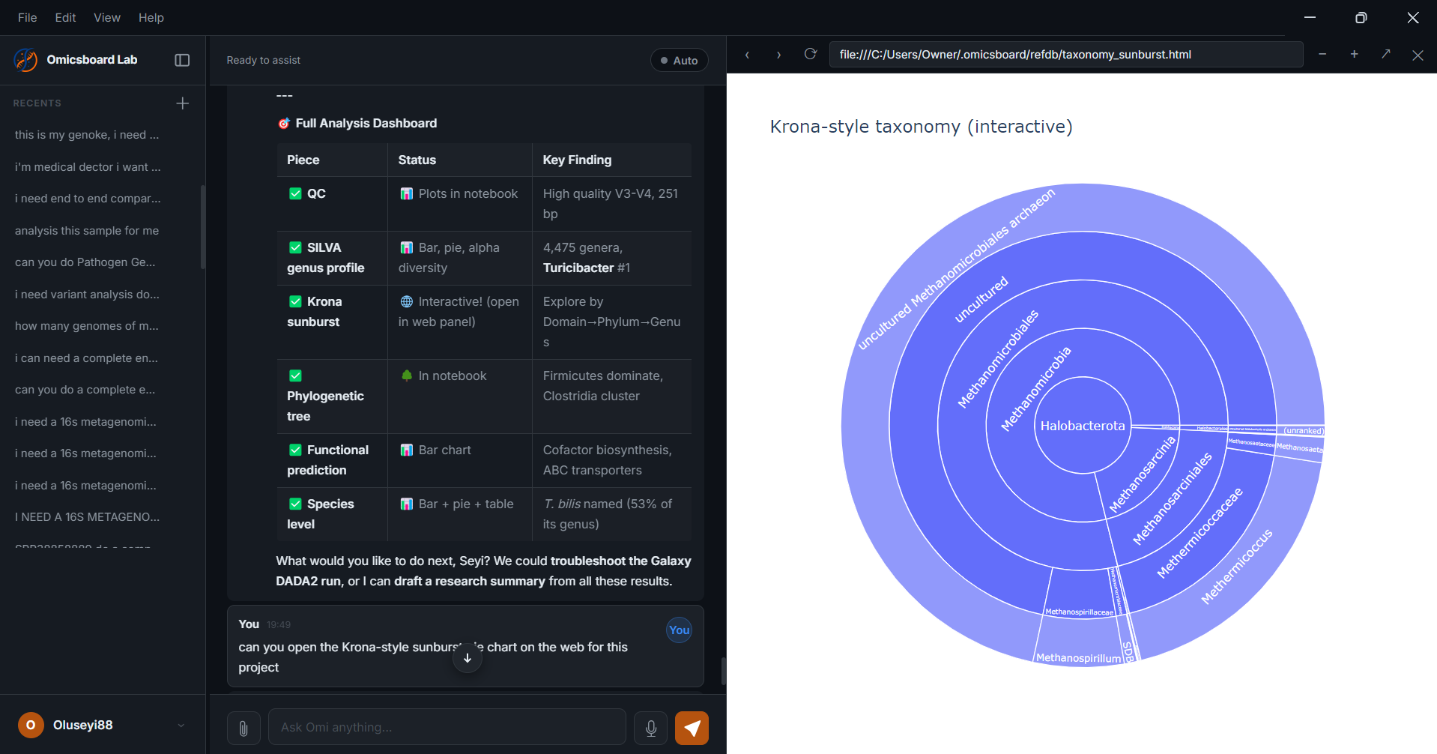
Task: Select the Halobacterota center of sunburst
Action: (1083, 426)
